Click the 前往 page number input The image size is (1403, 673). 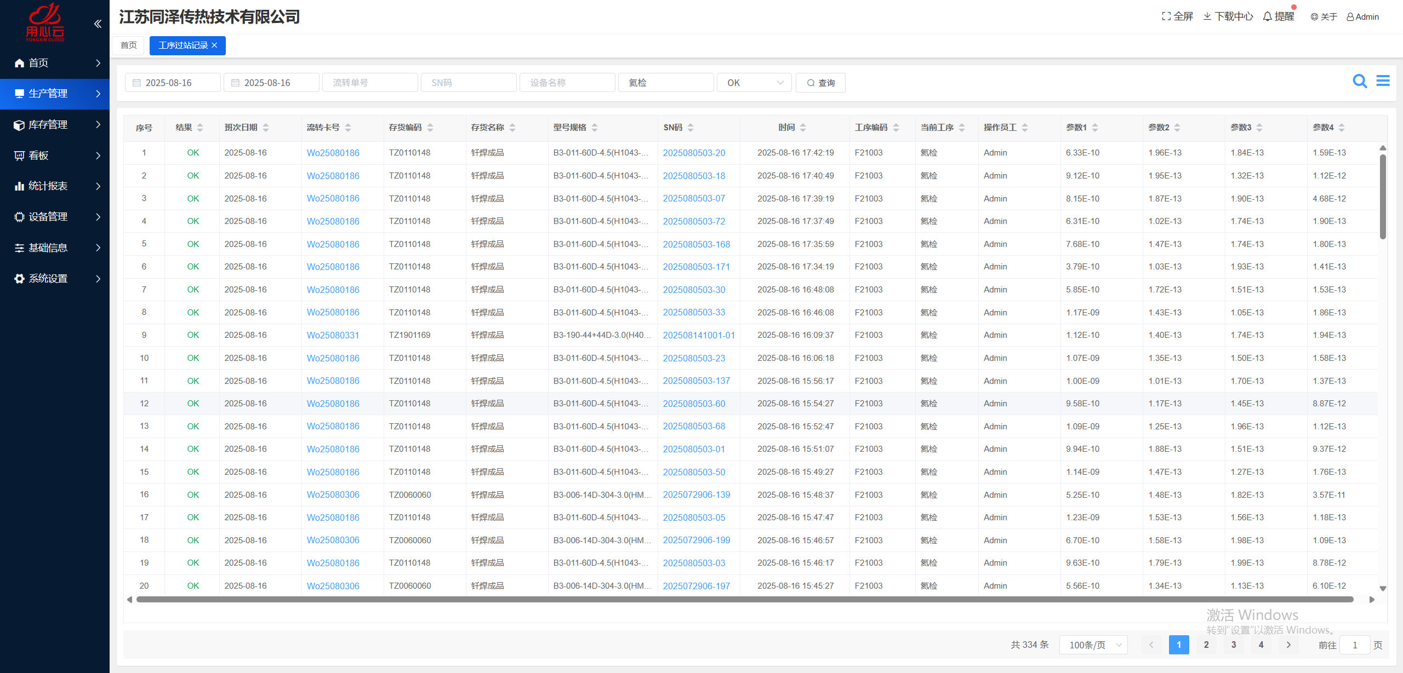(1355, 645)
